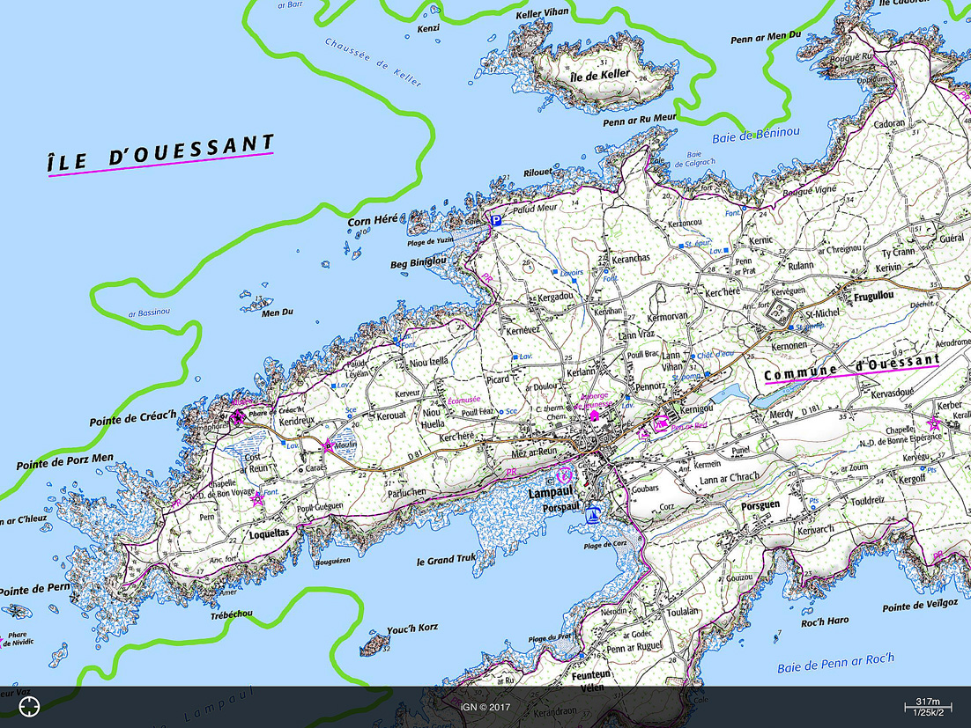Tap the le Grand Truk label

[x=446, y=560]
